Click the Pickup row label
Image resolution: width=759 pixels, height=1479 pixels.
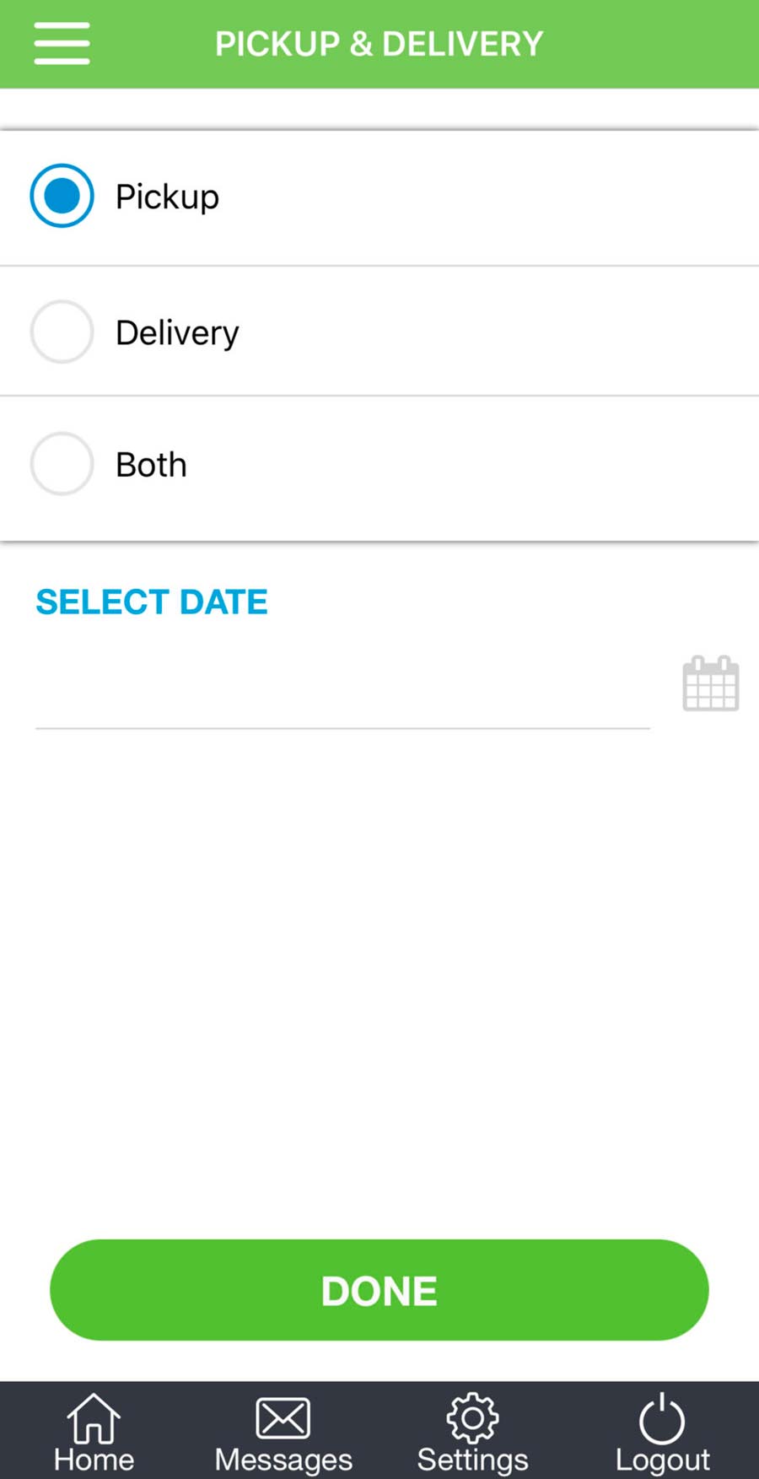tap(167, 196)
